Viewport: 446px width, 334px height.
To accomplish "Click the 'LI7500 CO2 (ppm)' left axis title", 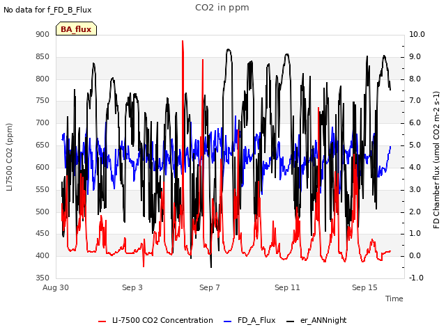I will (9, 157).
